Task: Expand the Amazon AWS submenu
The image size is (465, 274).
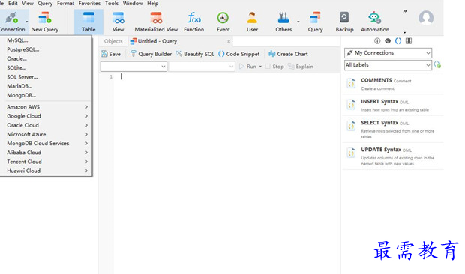Action: click(x=46, y=107)
